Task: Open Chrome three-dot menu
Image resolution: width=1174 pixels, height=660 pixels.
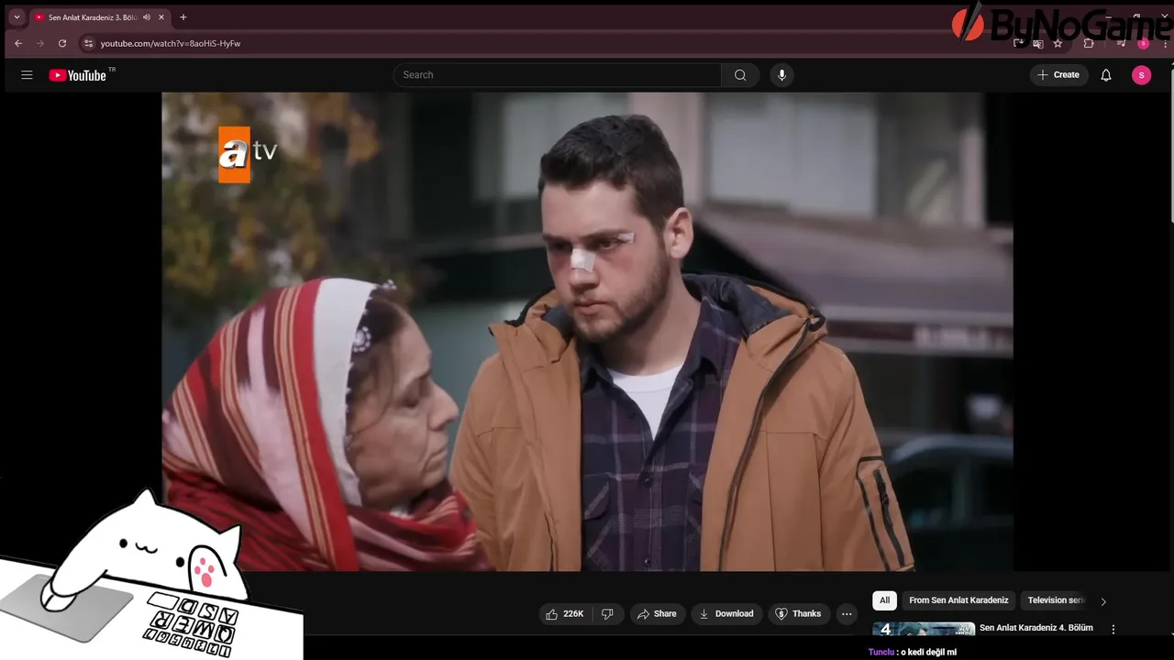Action: pos(1165,43)
